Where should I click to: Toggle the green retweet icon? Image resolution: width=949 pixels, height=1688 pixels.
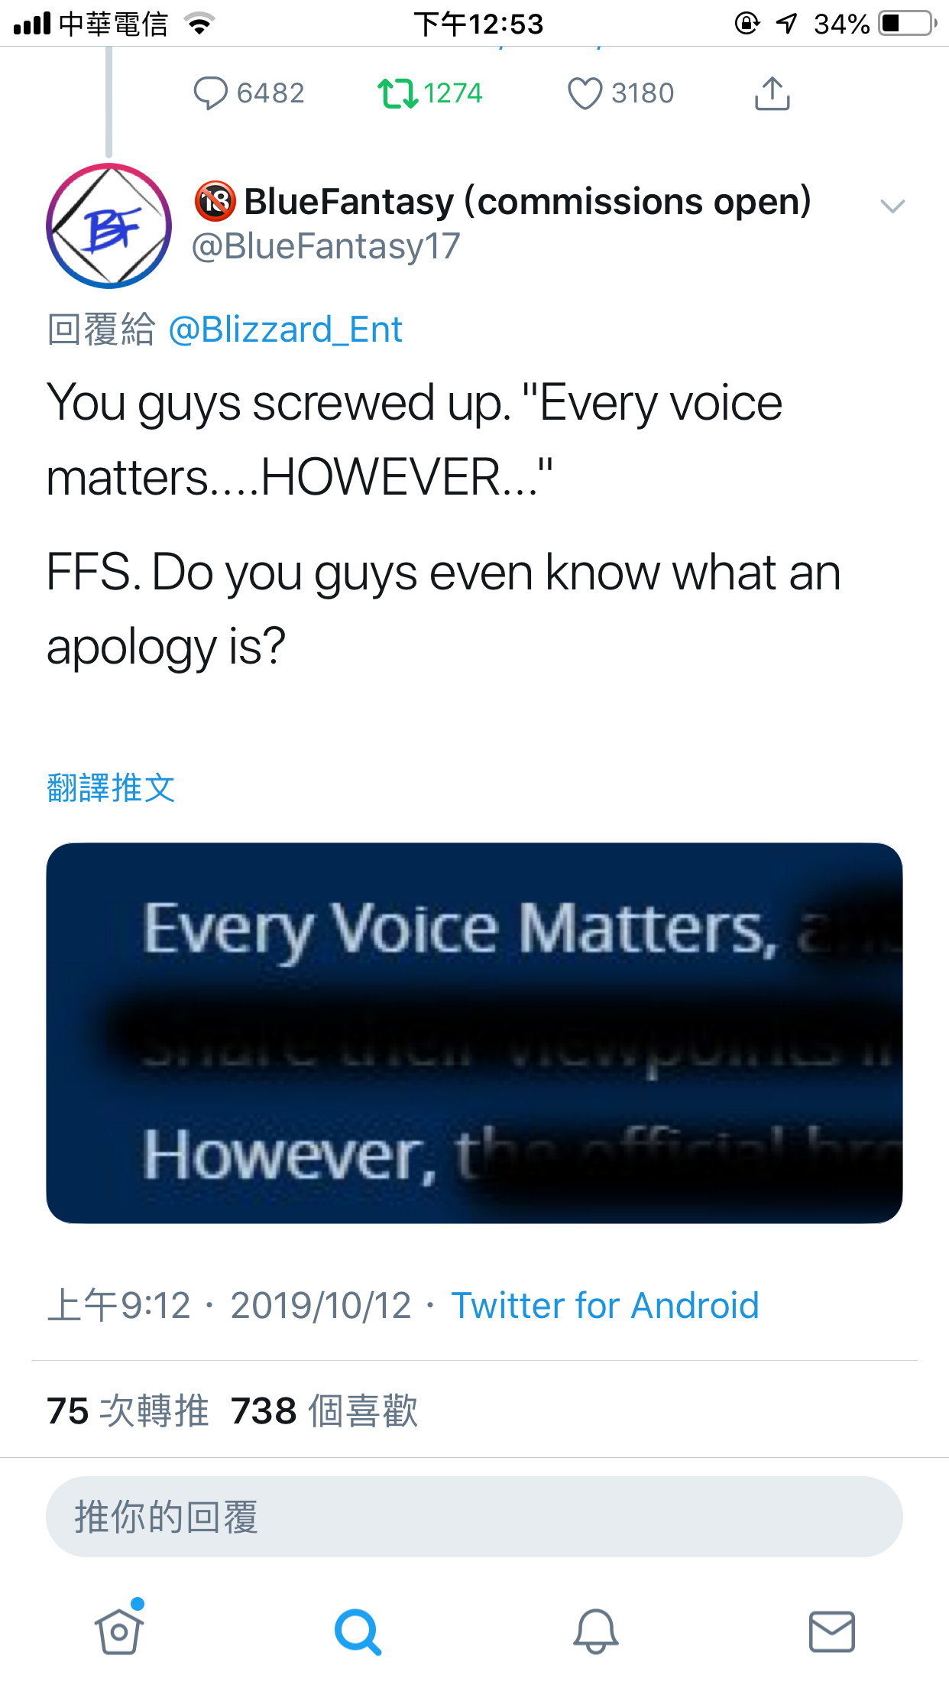coord(397,94)
